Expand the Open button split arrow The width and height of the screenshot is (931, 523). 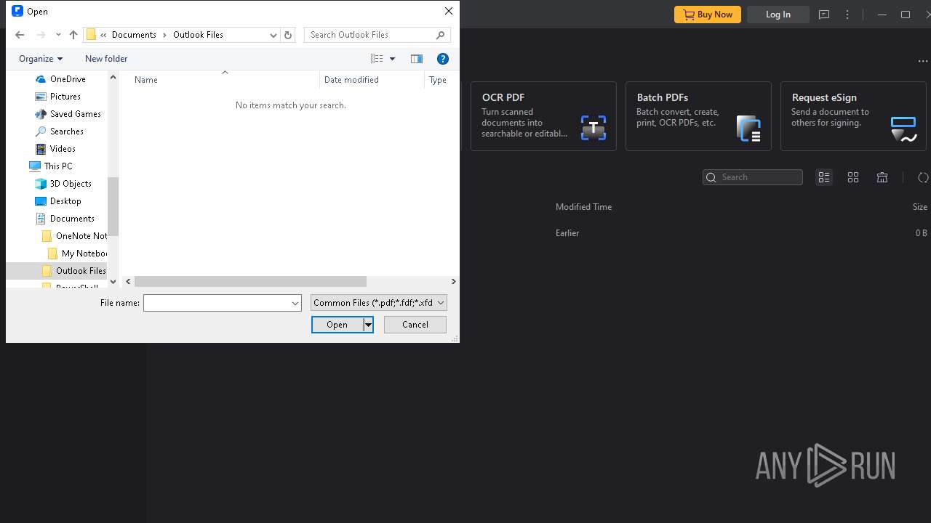(x=368, y=325)
